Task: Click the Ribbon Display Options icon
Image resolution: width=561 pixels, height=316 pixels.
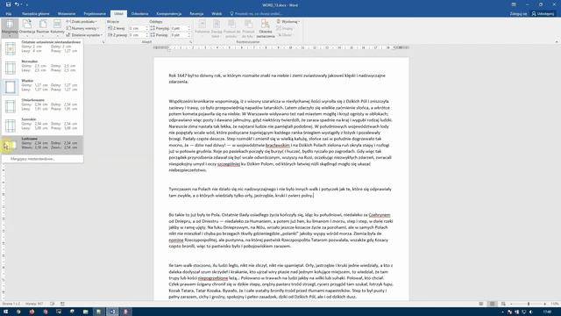Action: (514, 4)
